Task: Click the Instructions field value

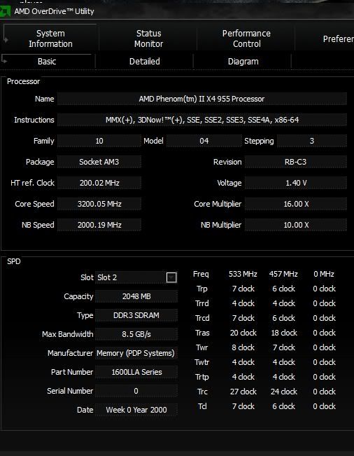Action: pyautogui.click(x=201, y=120)
